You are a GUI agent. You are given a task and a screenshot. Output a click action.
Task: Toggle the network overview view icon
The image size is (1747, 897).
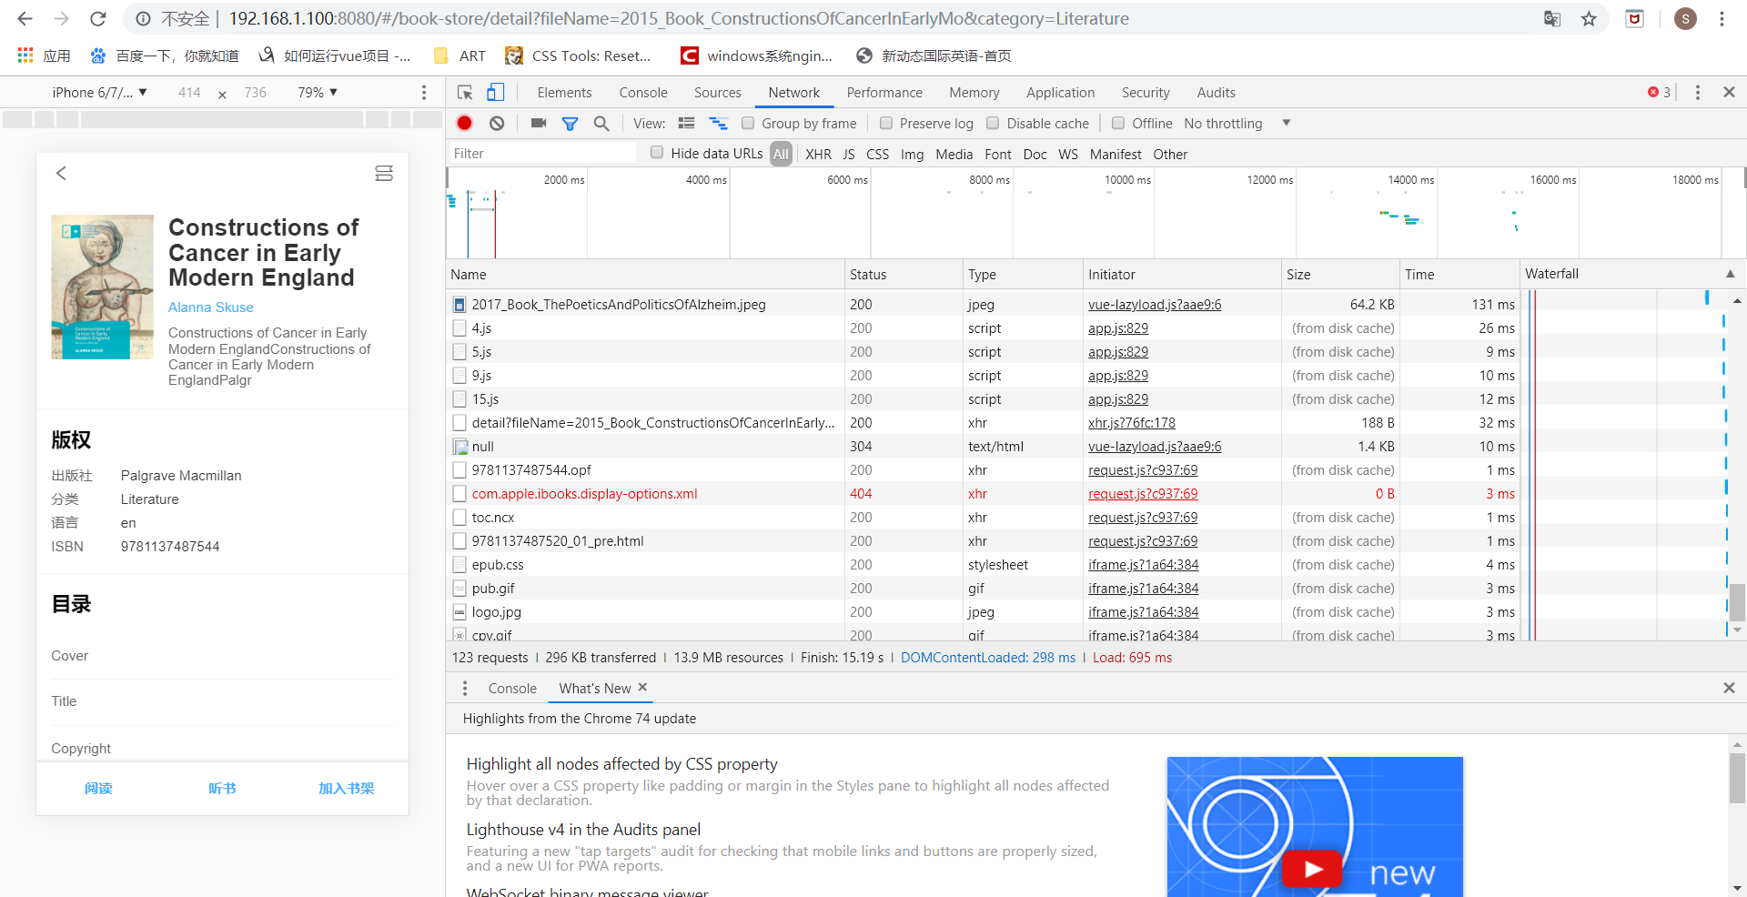point(719,123)
